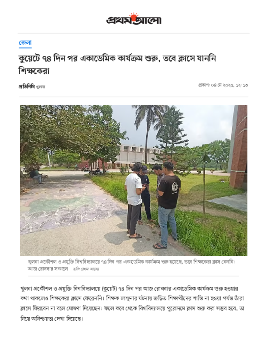Click the last article line অনিশ্চয়তা দেখা দিয়েছে
This screenshot has width=267, height=346.
tap(52, 319)
